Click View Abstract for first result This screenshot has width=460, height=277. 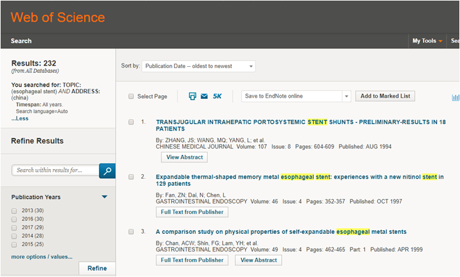(184, 157)
